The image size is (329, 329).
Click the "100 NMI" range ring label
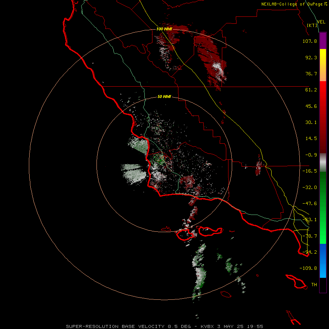coord(164,29)
